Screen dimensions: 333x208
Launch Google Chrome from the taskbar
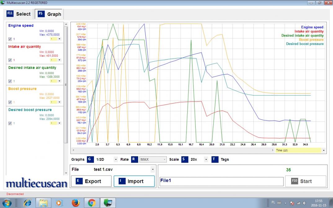click(x=91, y=203)
